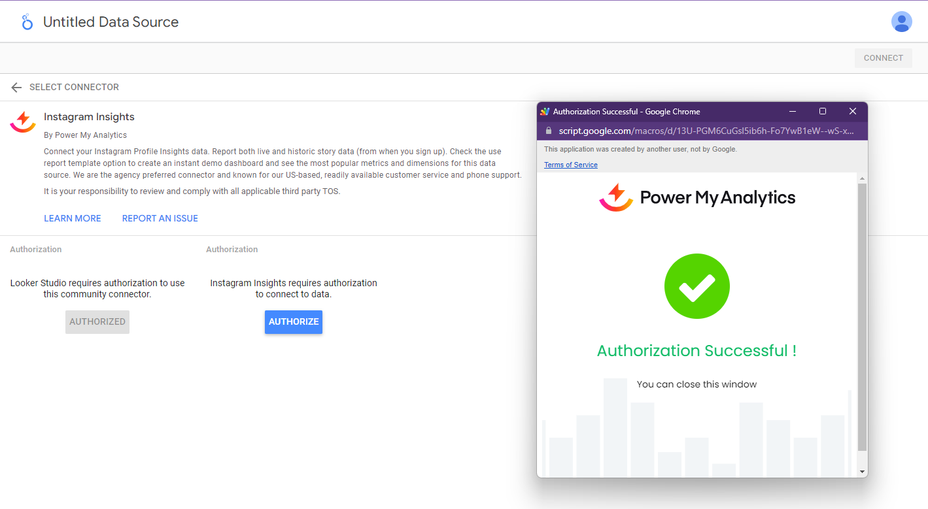The width and height of the screenshot is (928, 509).
Task: Click the popup window favicon icon
Action: tap(545, 112)
